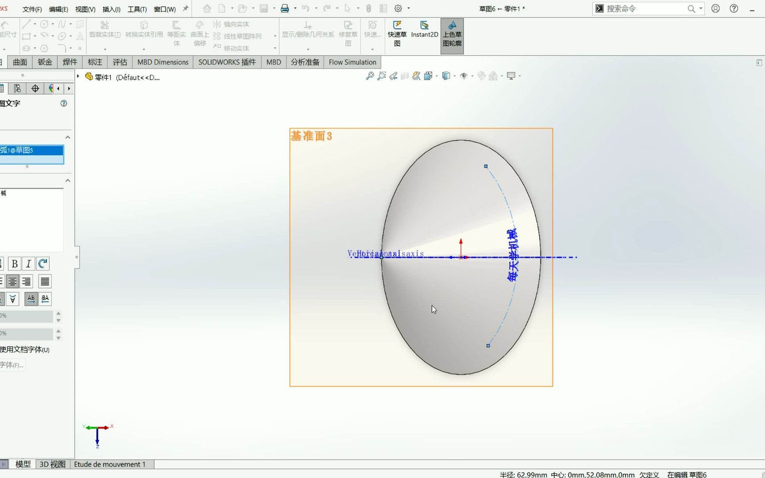This screenshot has height=478, width=765.
Task: Click the Zoom to Fit icon
Action: pyautogui.click(x=370, y=76)
